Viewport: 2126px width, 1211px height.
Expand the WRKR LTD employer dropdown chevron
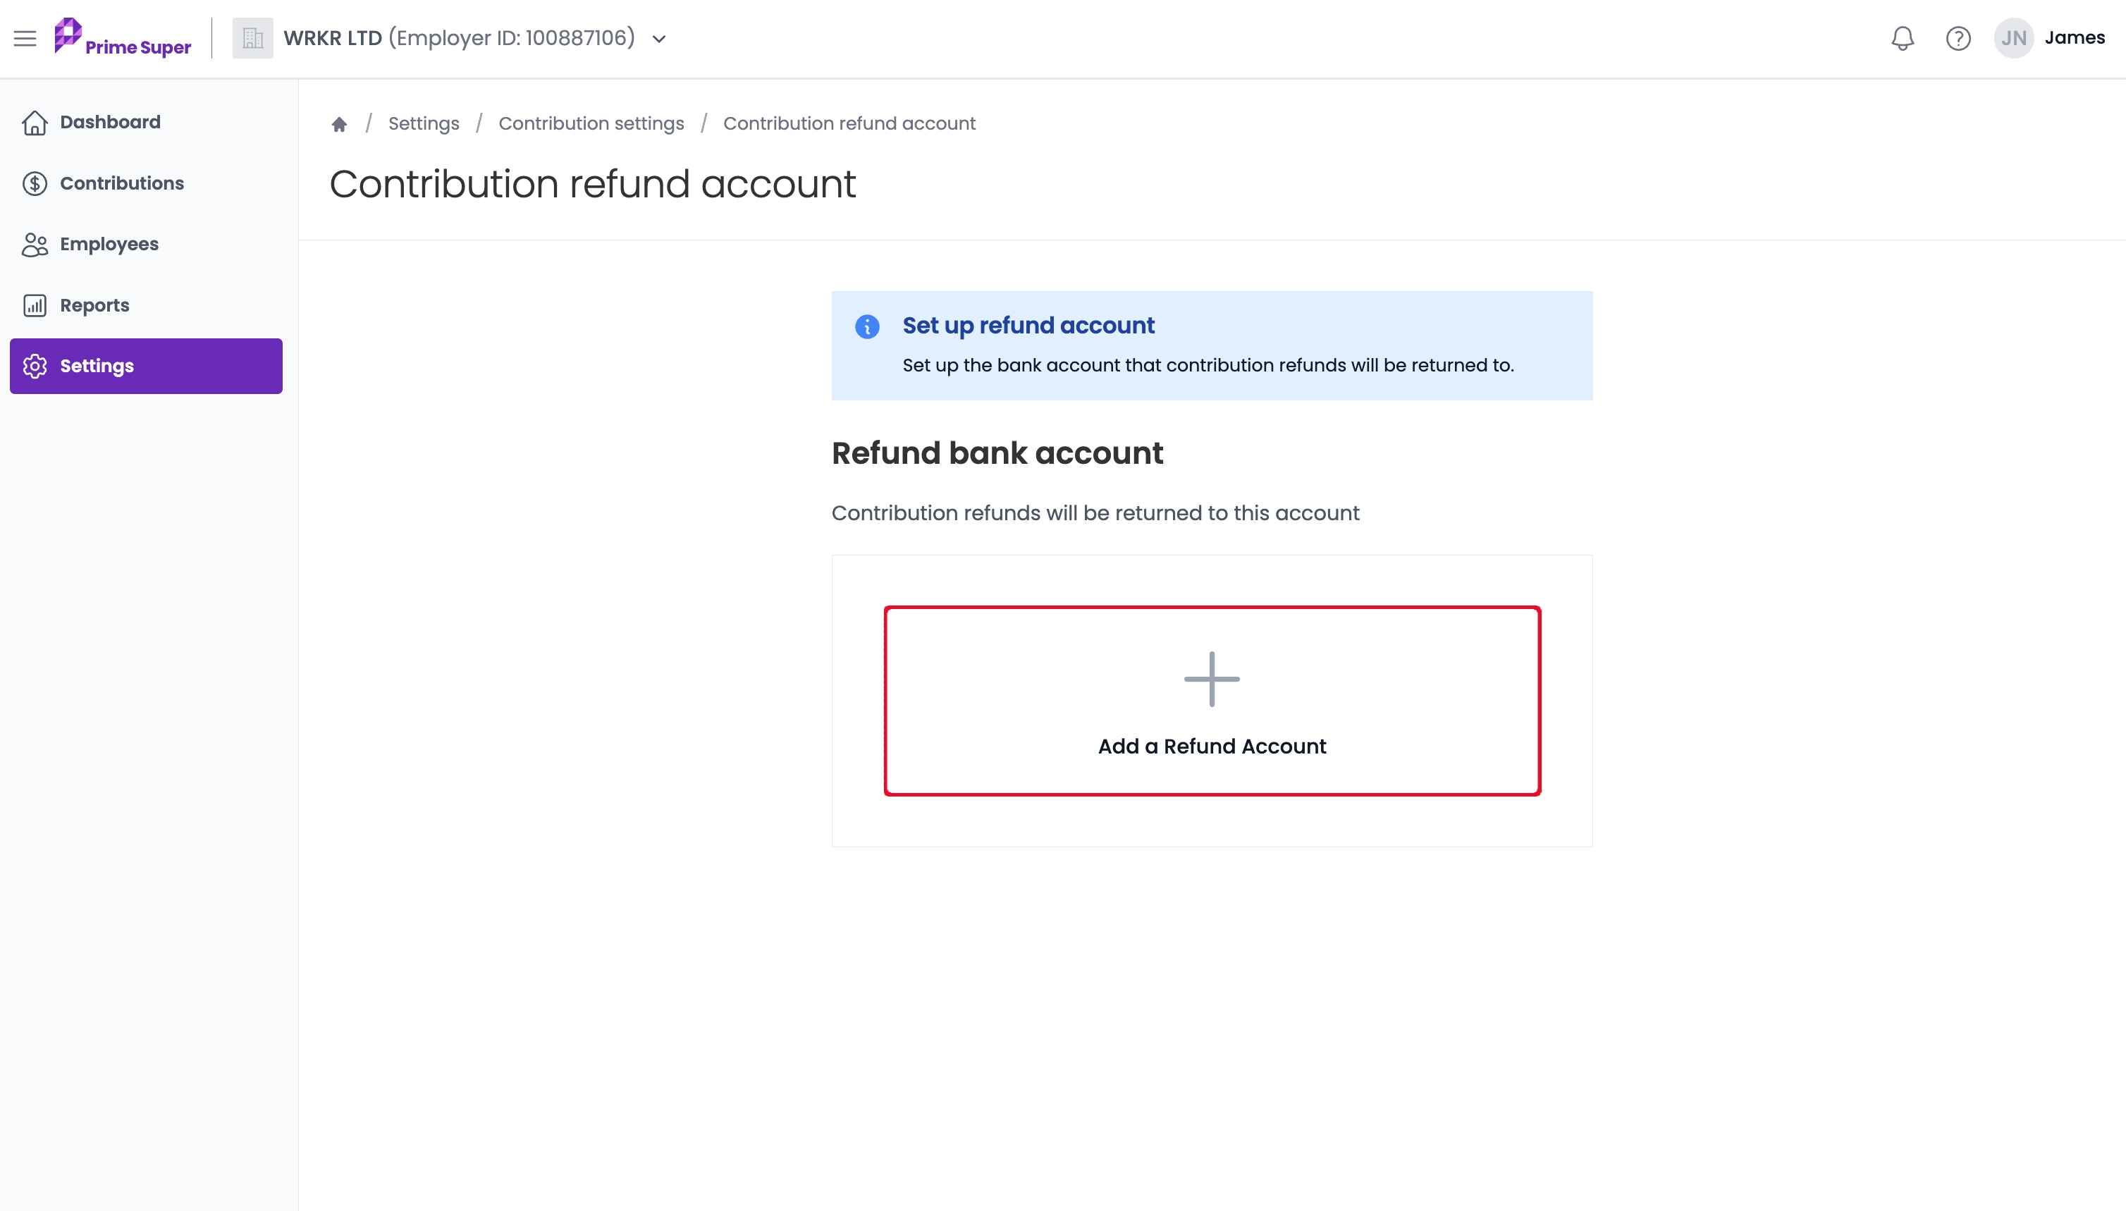[659, 39]
